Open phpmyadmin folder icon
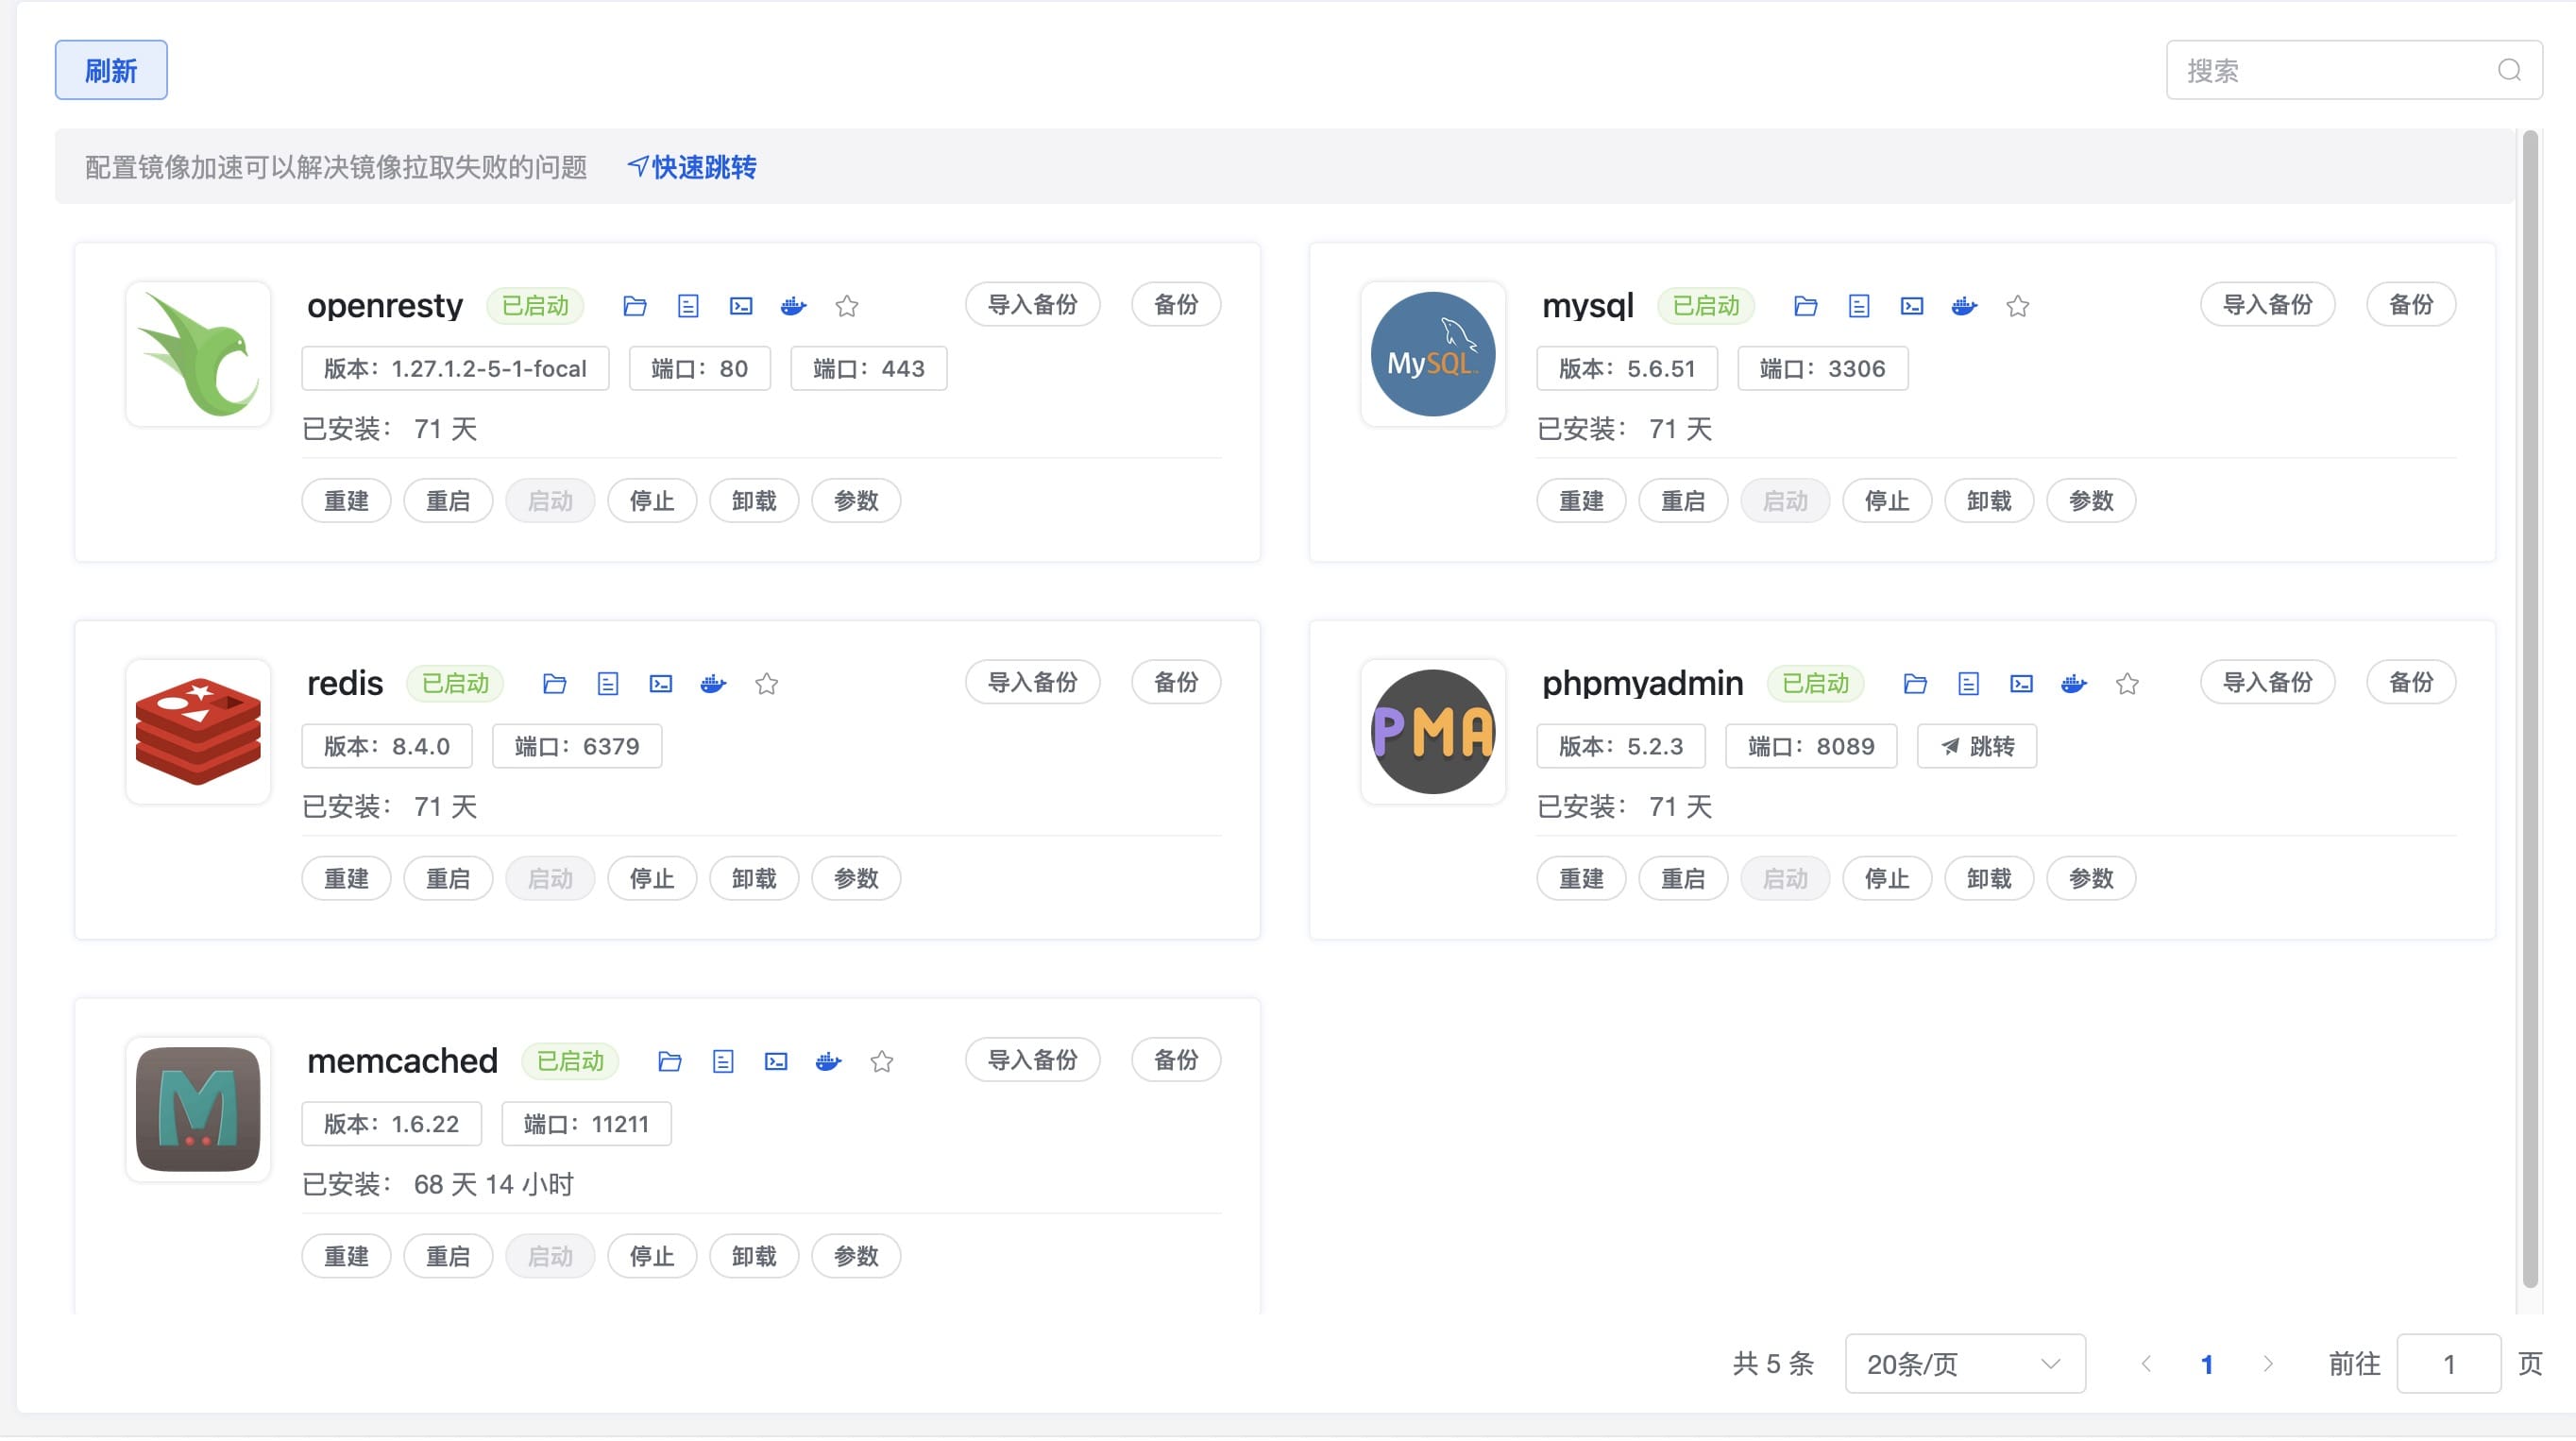This screenshot has height=1441, width=2576. tap(1914, 684)
